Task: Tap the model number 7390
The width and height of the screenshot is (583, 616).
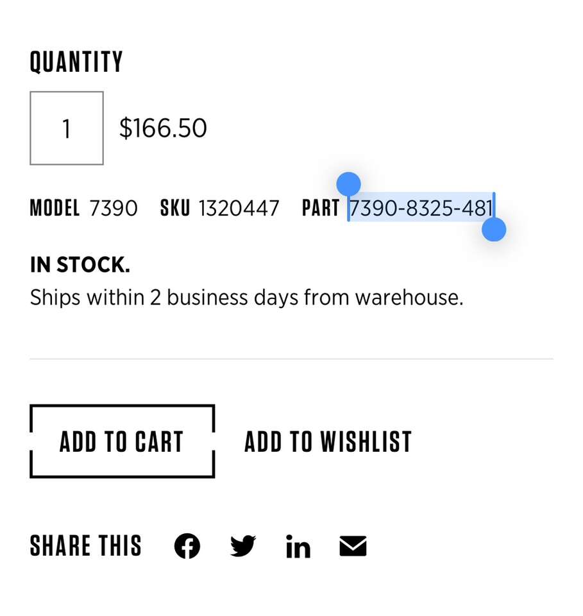Action: click(114, 208)
